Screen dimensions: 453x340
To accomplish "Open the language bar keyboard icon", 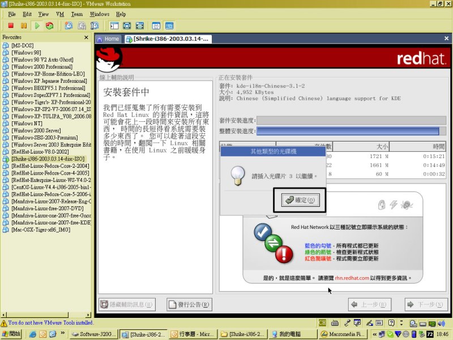I will 335,322.
